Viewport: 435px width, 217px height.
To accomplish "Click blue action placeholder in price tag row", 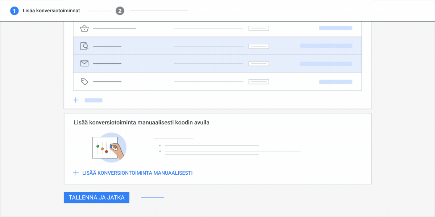I will [336, 82].
